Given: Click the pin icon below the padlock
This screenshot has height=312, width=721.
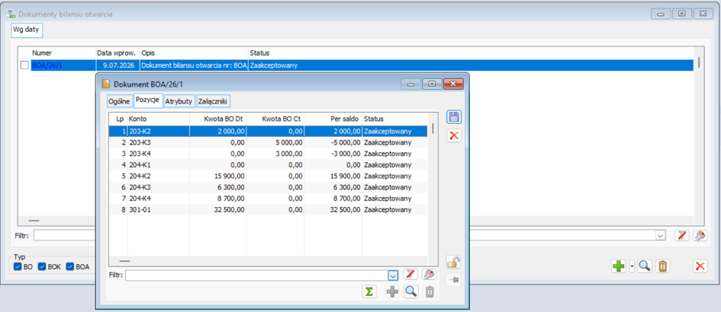Looking at the screenshot, I should pyautogui.click(x=454, y=280).
